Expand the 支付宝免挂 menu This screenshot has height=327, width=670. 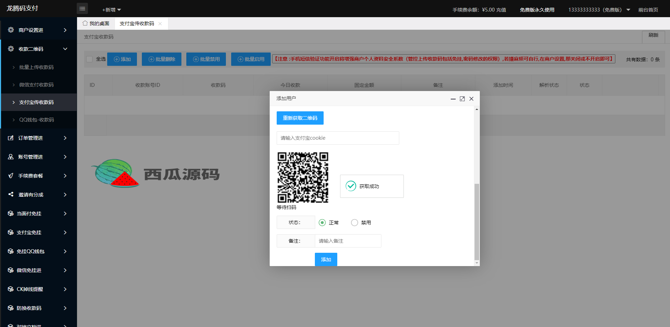coord(65,232)
